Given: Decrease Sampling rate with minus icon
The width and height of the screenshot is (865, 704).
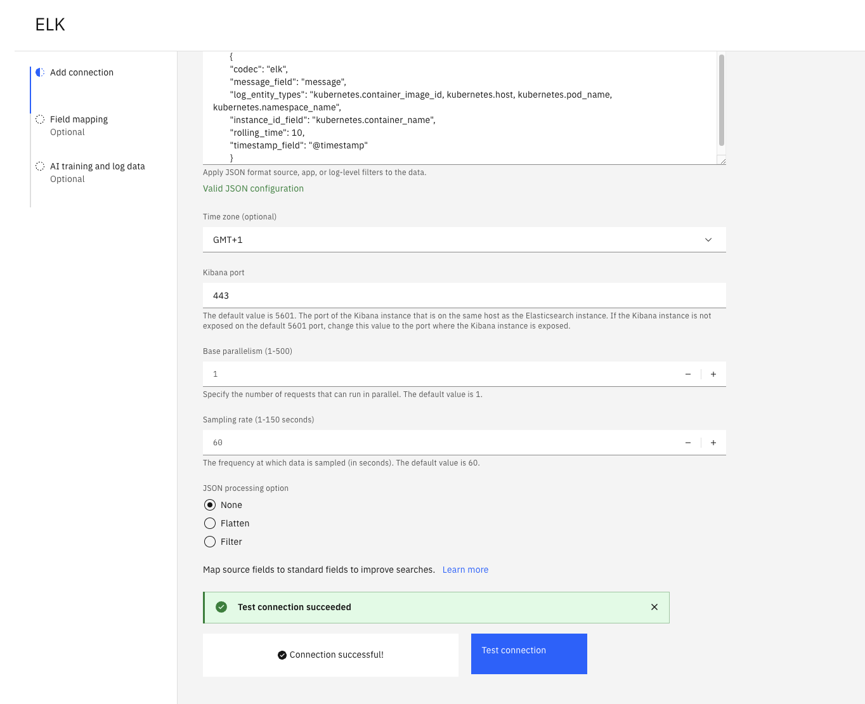Looking at the screenshot, I should pos(688,443).
